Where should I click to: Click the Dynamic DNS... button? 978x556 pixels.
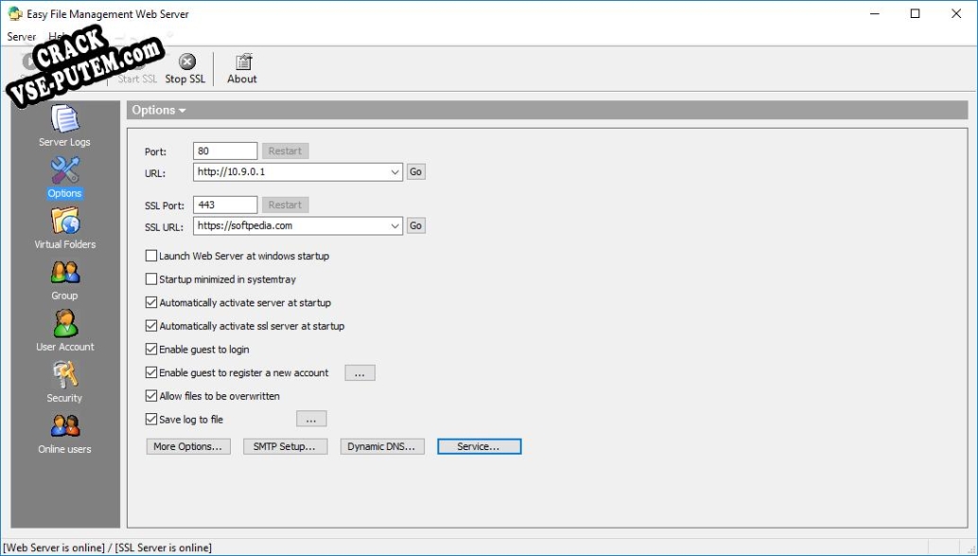pos(382,446)
